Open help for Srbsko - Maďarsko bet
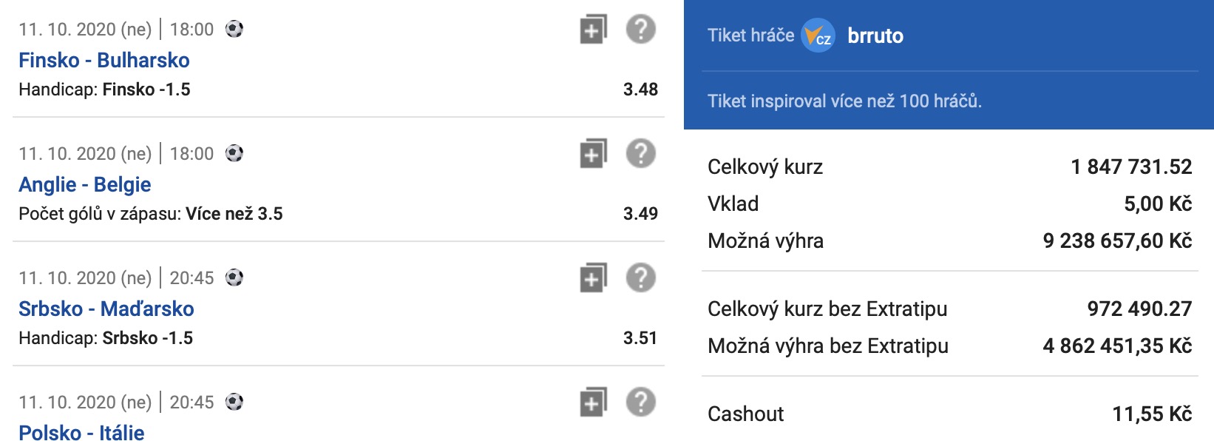 tap(640, 278)
